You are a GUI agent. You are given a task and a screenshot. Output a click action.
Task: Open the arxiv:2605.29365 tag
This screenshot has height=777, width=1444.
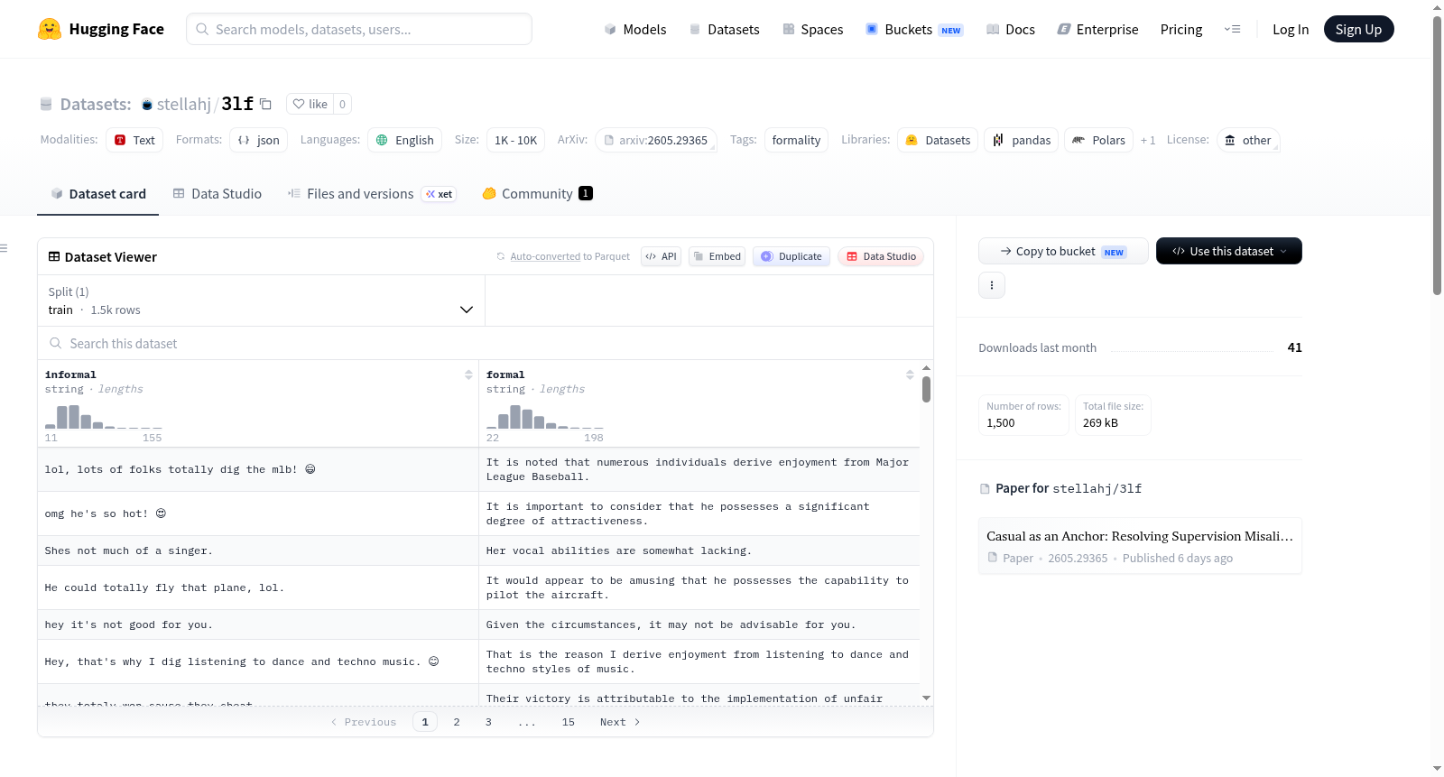(x=656, y=140)
